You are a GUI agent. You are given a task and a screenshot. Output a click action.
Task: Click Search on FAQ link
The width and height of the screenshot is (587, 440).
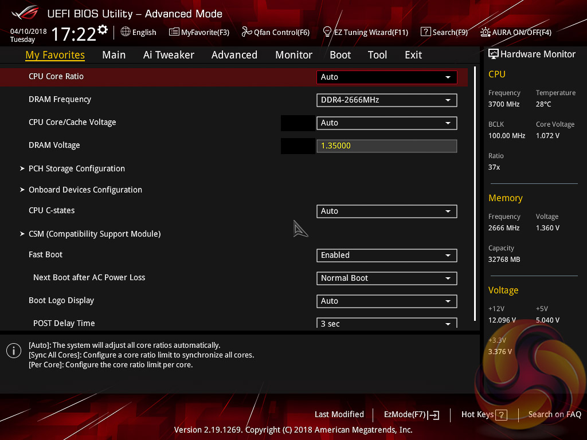click(x=555, y=415)
